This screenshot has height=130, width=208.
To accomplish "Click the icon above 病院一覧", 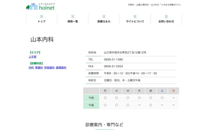I will [72, 16].
